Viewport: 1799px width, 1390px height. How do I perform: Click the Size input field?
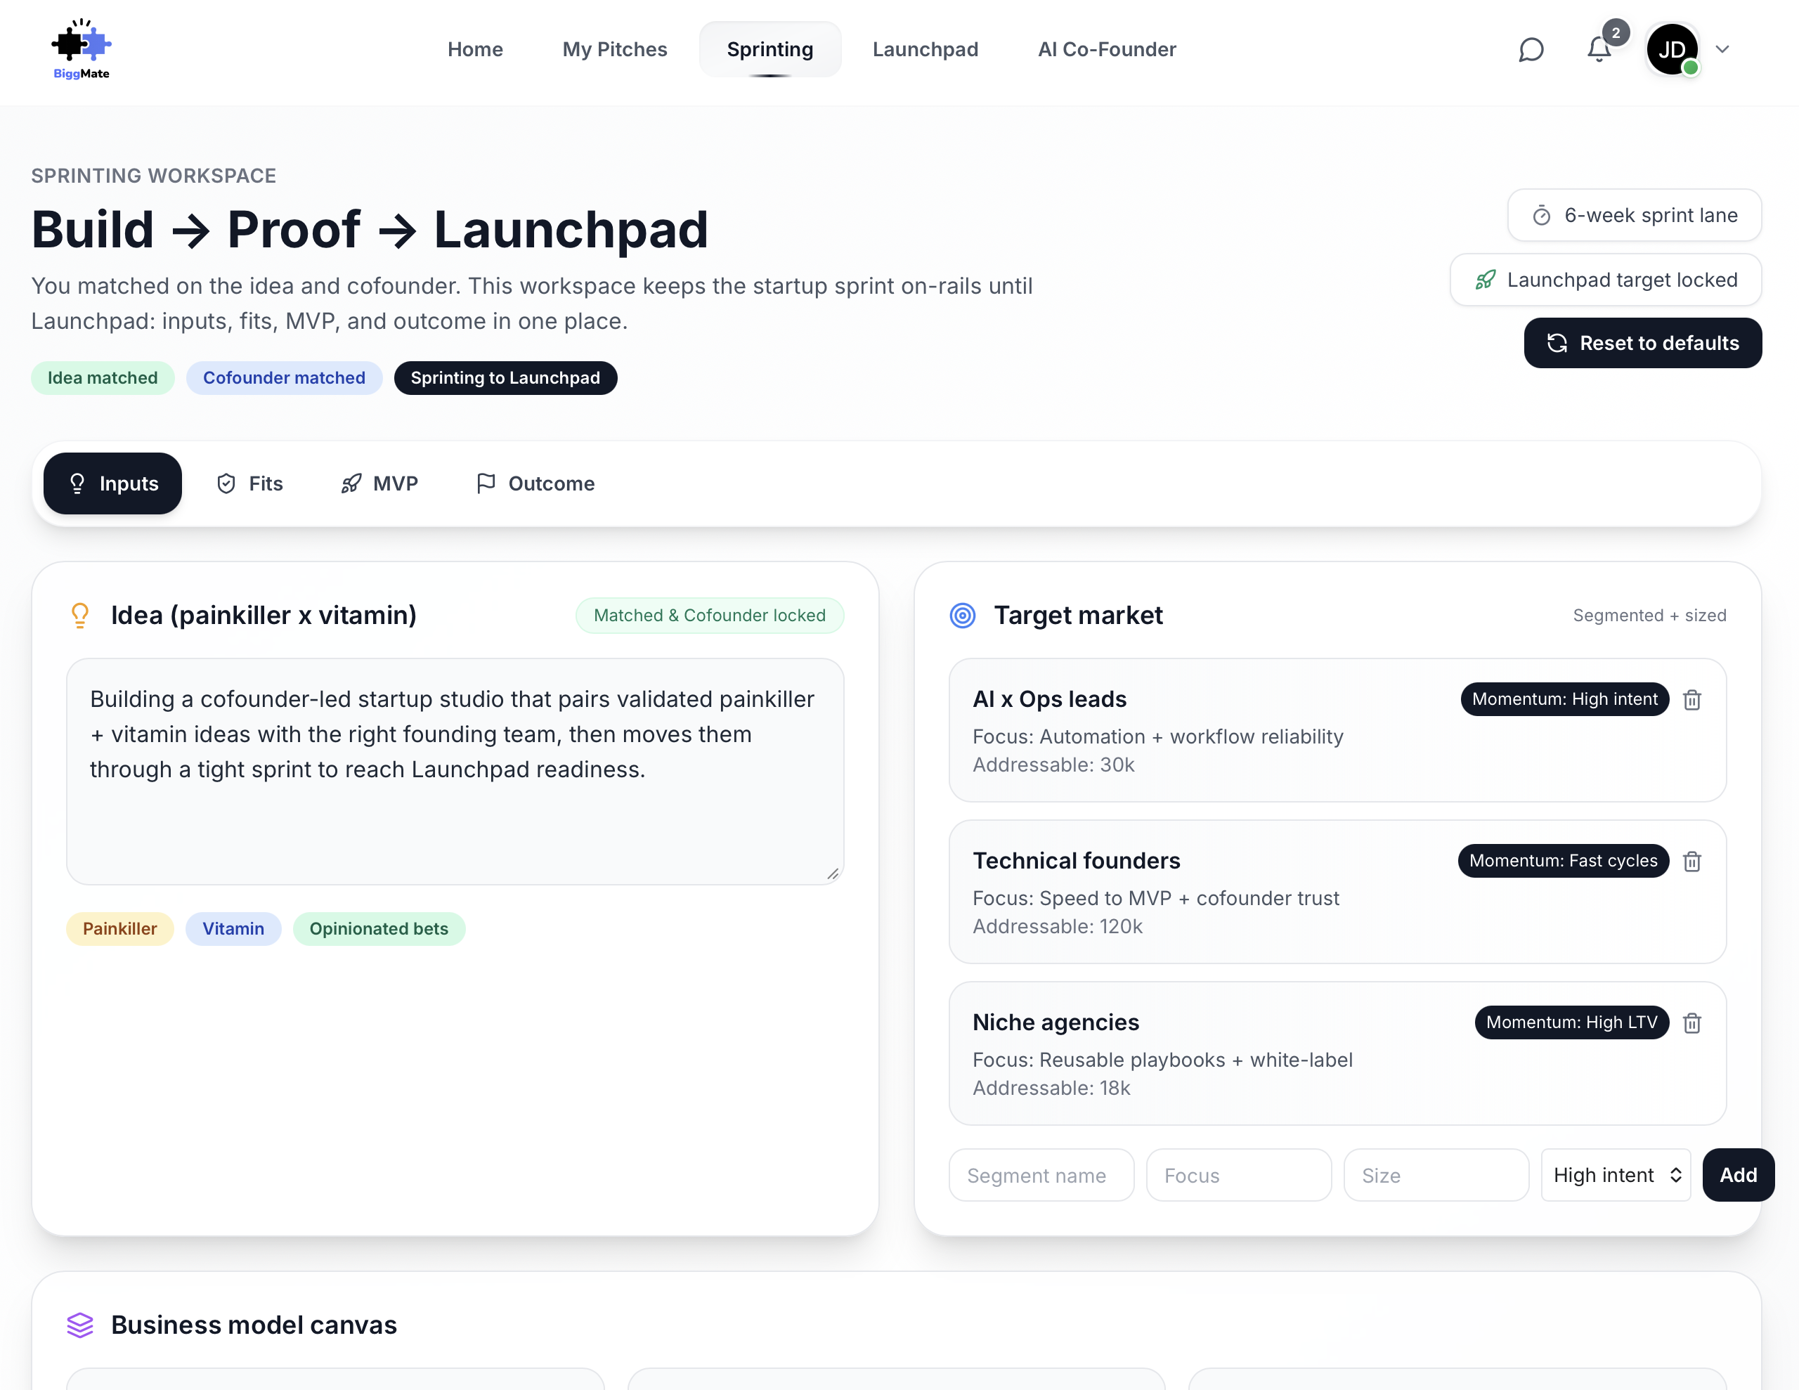click(x=1436, y=1175)
